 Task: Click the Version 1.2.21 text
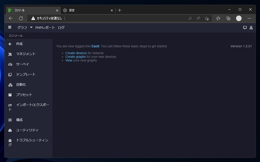click(241, 46)
